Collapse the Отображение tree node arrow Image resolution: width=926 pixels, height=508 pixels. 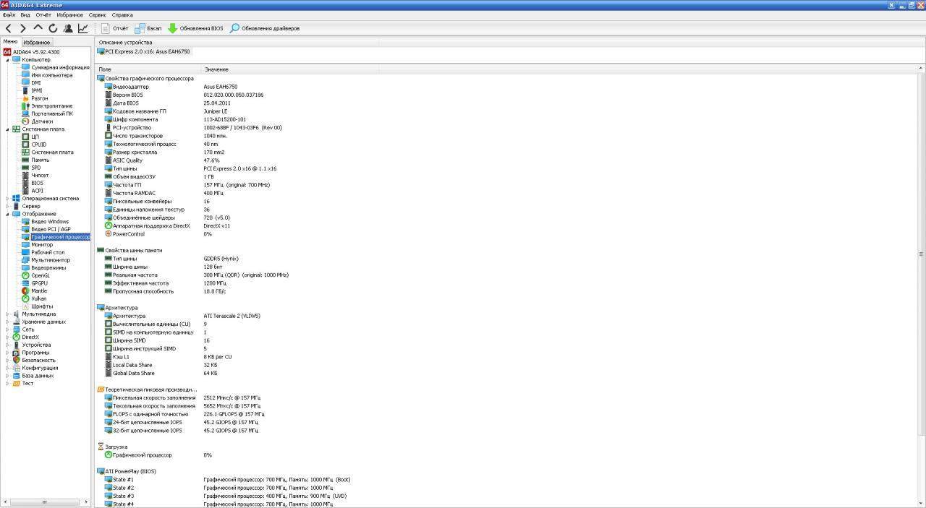pos(8,214)
